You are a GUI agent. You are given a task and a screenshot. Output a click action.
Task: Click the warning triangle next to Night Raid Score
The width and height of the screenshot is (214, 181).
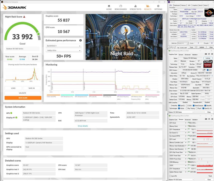(x=24, y=17)
